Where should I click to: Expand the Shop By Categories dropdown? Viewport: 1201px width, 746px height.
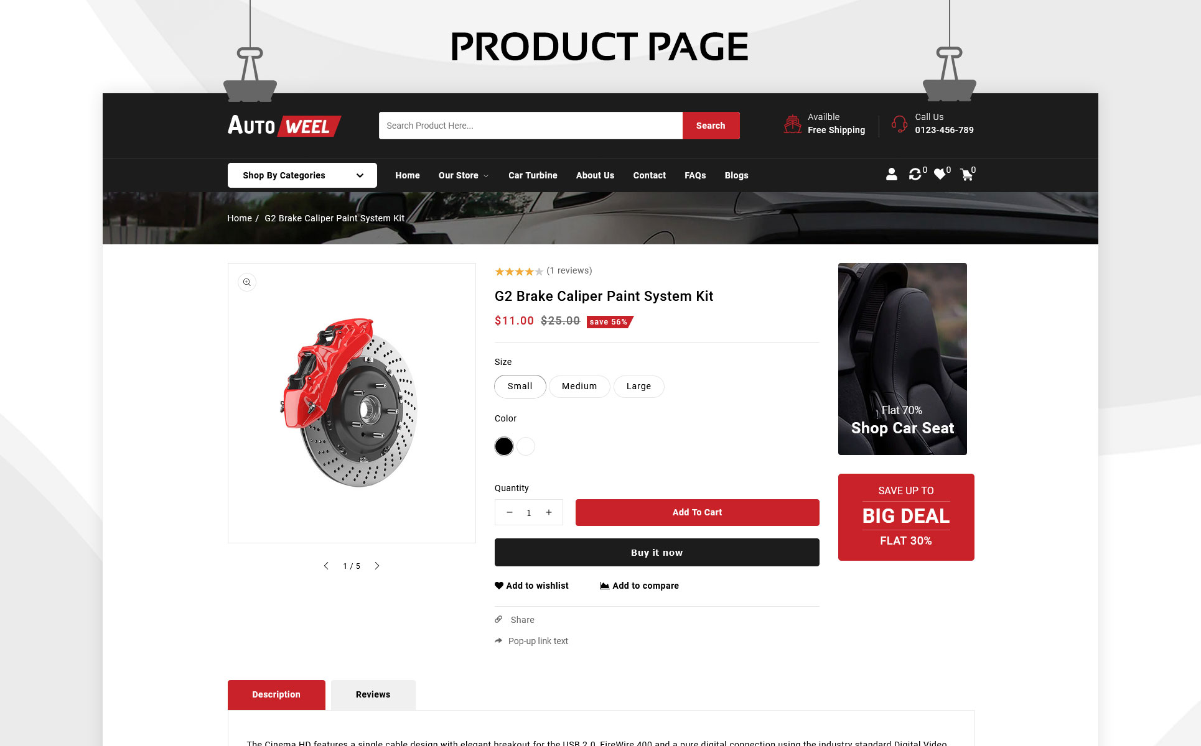pyautogui.click(x=302, y=175)
